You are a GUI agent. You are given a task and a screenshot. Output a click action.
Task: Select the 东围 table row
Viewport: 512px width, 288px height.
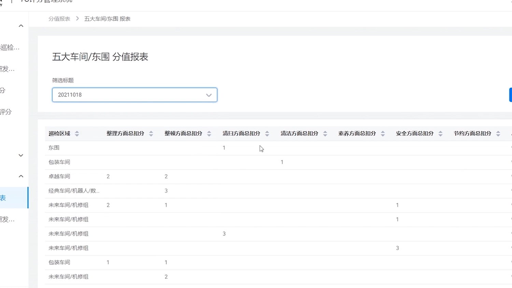[278, 148]
